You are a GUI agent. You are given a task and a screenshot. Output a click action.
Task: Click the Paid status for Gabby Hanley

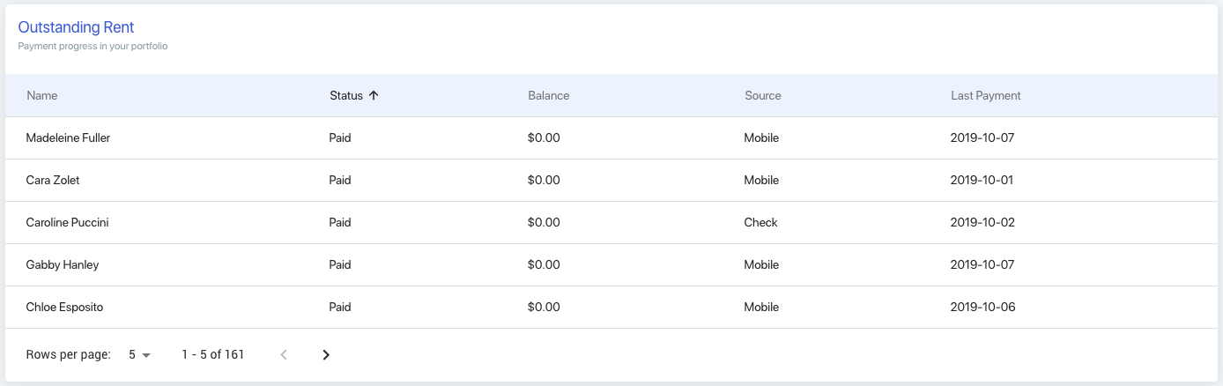point(340,265)
